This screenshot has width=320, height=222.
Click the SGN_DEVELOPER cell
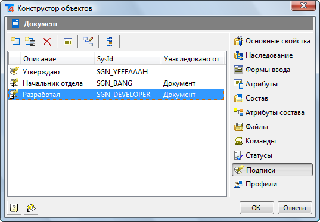123,95
